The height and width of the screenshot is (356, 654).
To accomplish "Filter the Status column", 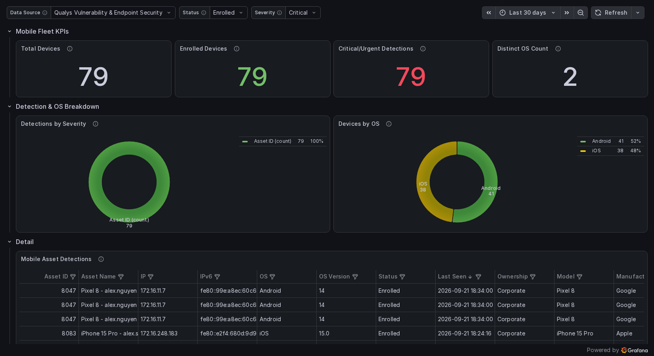I will (402, 277).
